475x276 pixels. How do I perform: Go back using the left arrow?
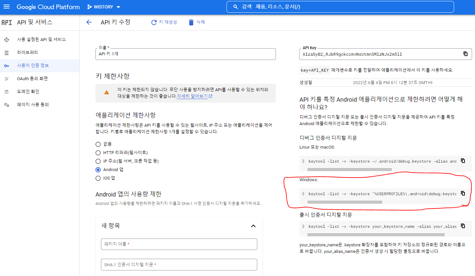tap(89, 22)
